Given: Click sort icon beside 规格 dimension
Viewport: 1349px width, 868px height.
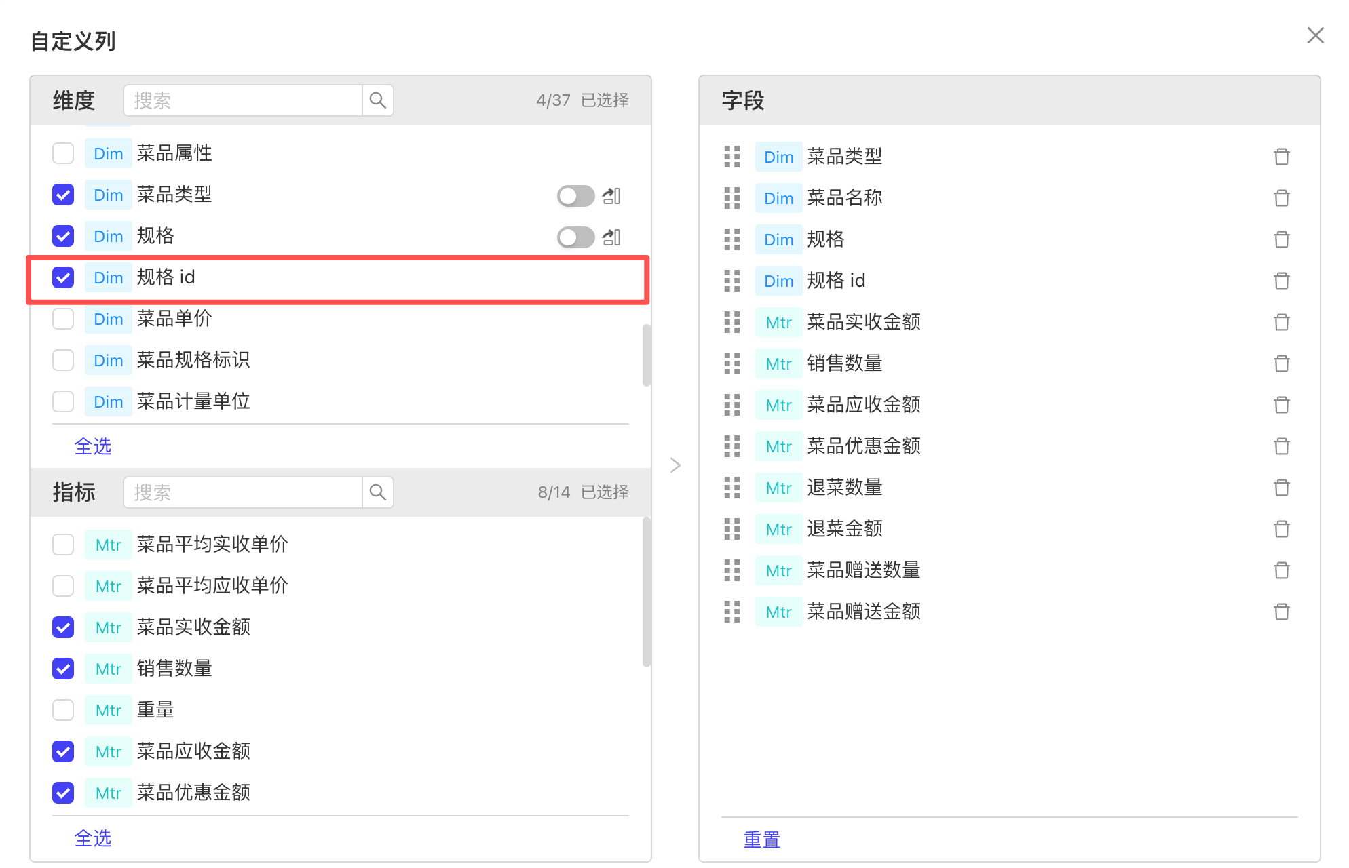Looking at the screenshot, I should click(x=611, y=237).
